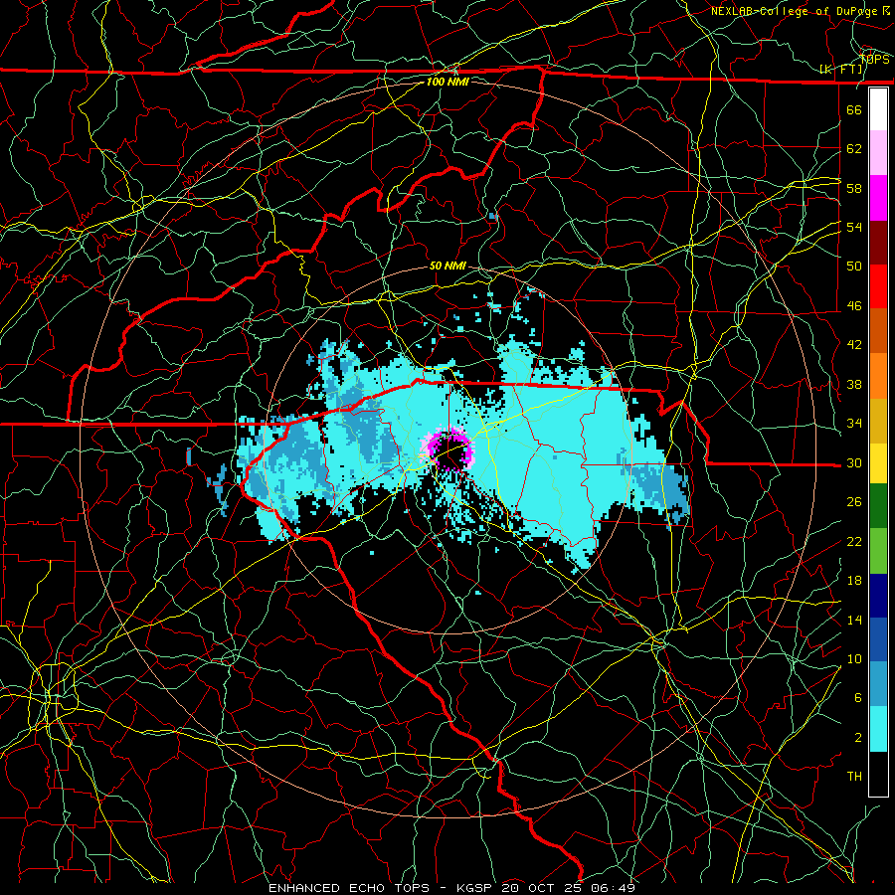895x895 pixels.
Task: Click the medium blue 18 kft legend swatch
Action: 878,639
